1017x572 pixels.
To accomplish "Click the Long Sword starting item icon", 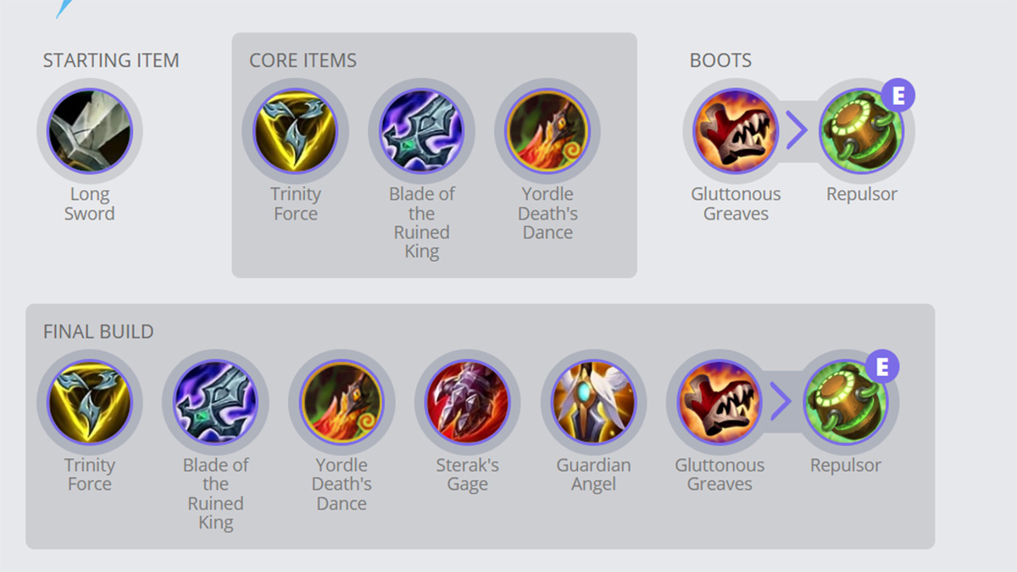I will (89, 131).
